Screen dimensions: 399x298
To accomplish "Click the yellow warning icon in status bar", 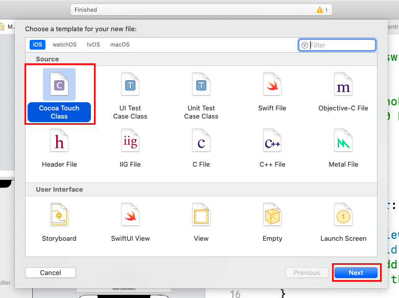I will pos(320,10).
